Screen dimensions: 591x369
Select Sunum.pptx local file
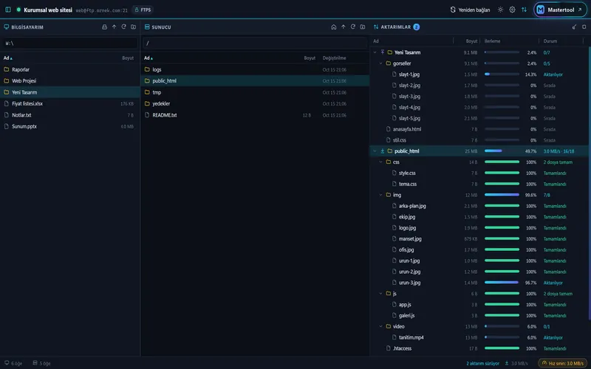coord(70,126)
